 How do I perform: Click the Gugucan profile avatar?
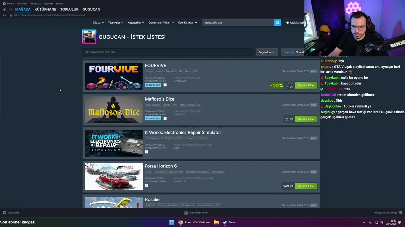tap(89, 37)
